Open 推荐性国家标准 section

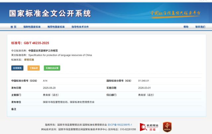56,27
